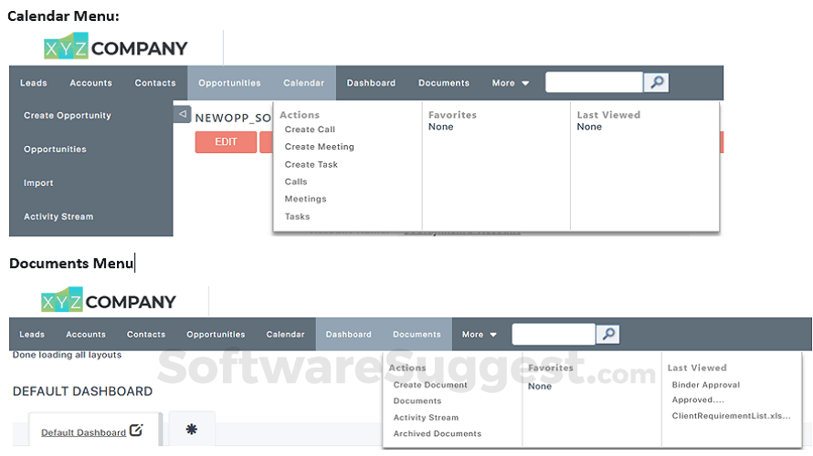Select Opportunities tab in top navbar
The width and height of the screenshot is (813, 456).
click(x=229, y=83)
